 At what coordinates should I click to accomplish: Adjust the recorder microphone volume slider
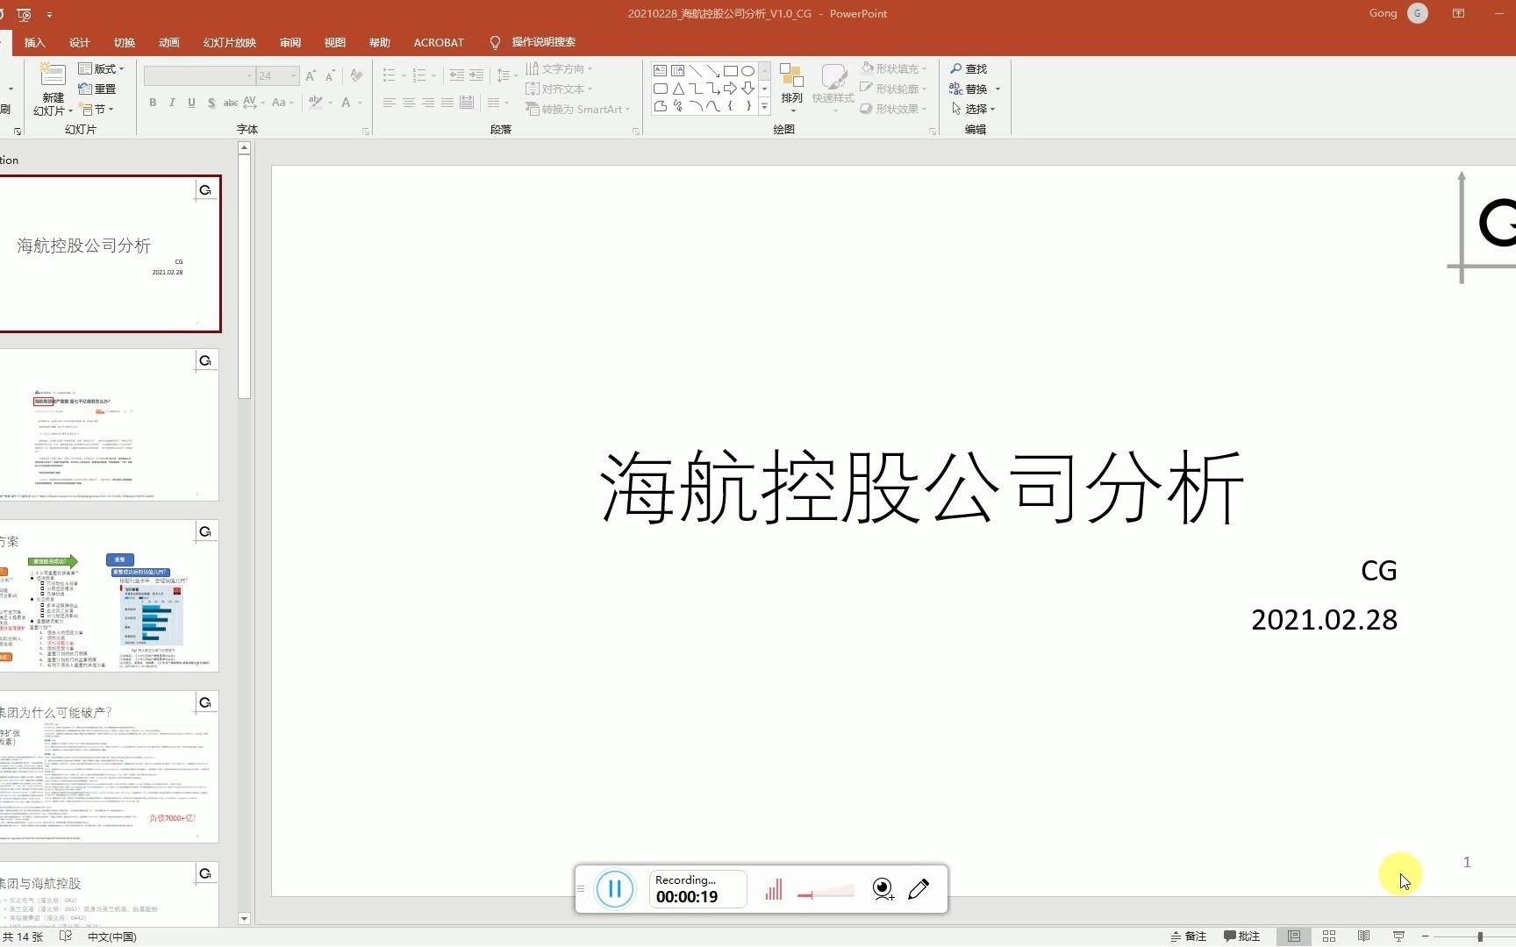[x=826, y=894]
